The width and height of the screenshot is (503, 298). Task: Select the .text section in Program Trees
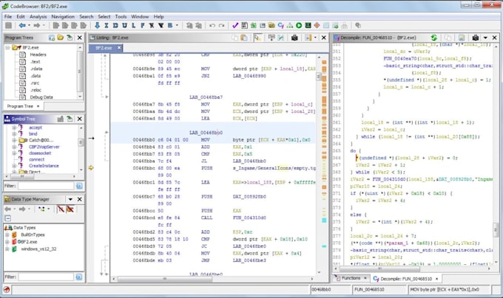click(36, 62)
